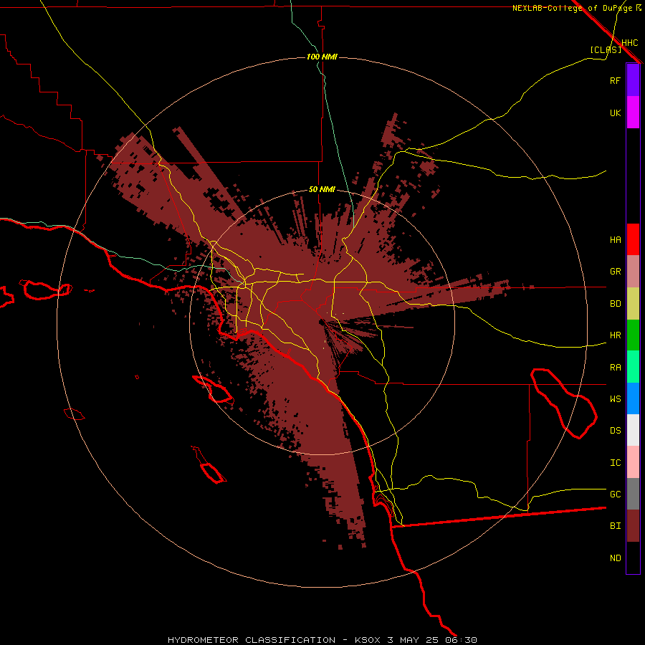
Task: Select the brown BI legend swatch
Action: (633, 526)
